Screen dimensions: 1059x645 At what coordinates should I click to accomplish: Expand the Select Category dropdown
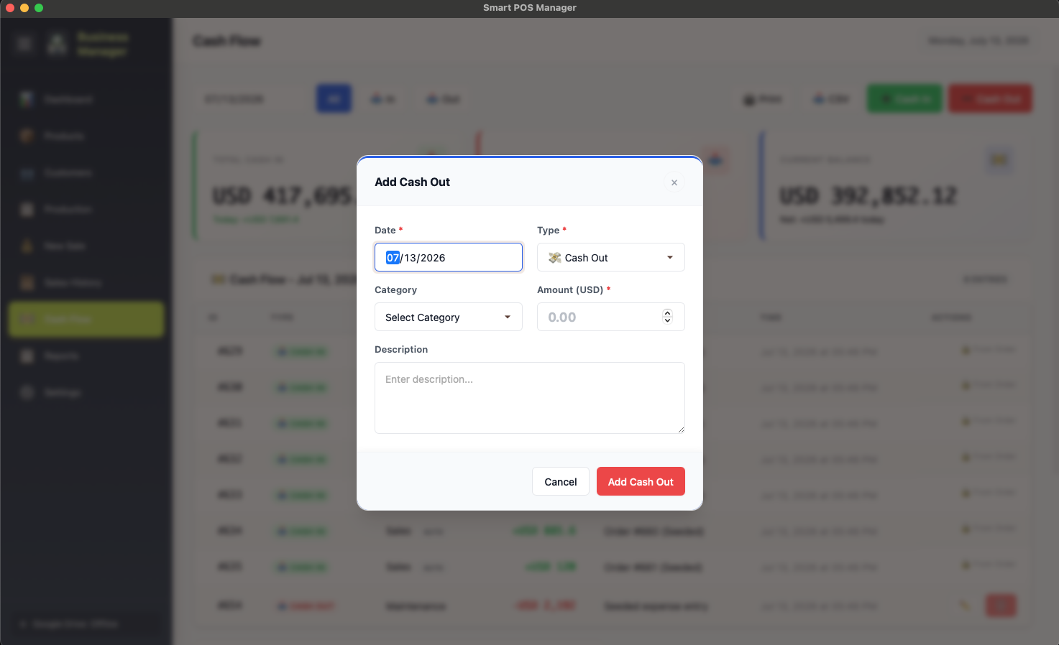pos(448,317)
